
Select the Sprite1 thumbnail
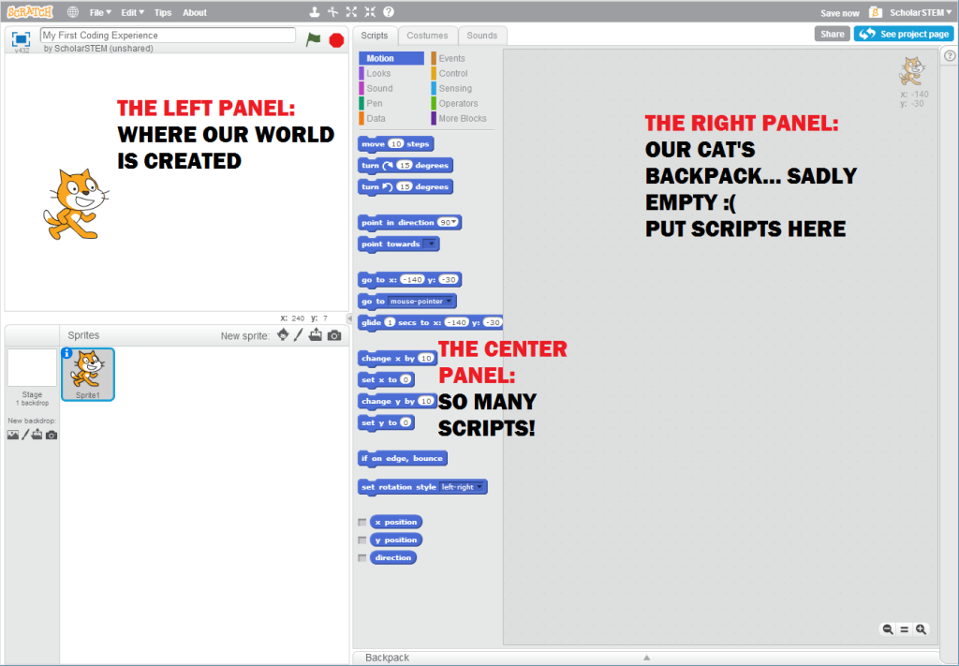pos(87,375)
